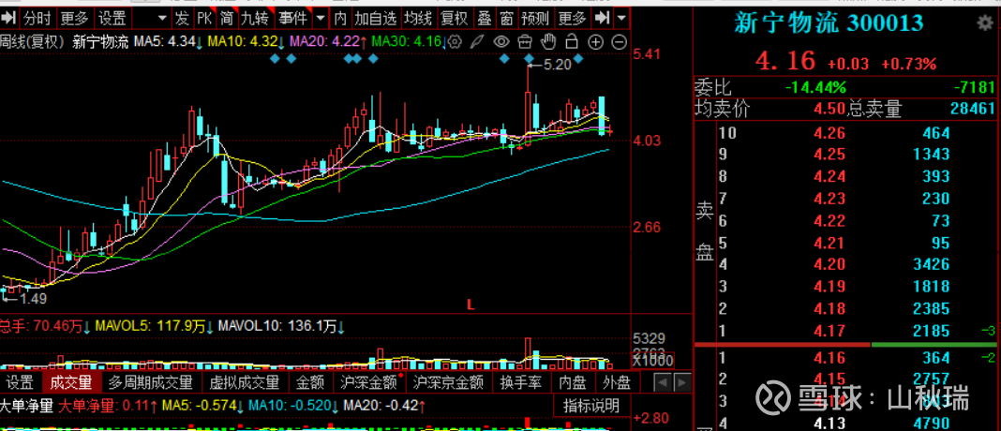Click 大单净量 indicator name label

click(27, 405)
